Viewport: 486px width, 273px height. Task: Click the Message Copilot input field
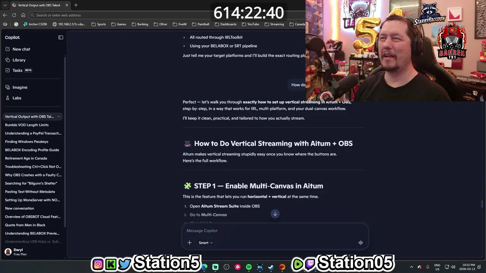[x=275, y=231]
